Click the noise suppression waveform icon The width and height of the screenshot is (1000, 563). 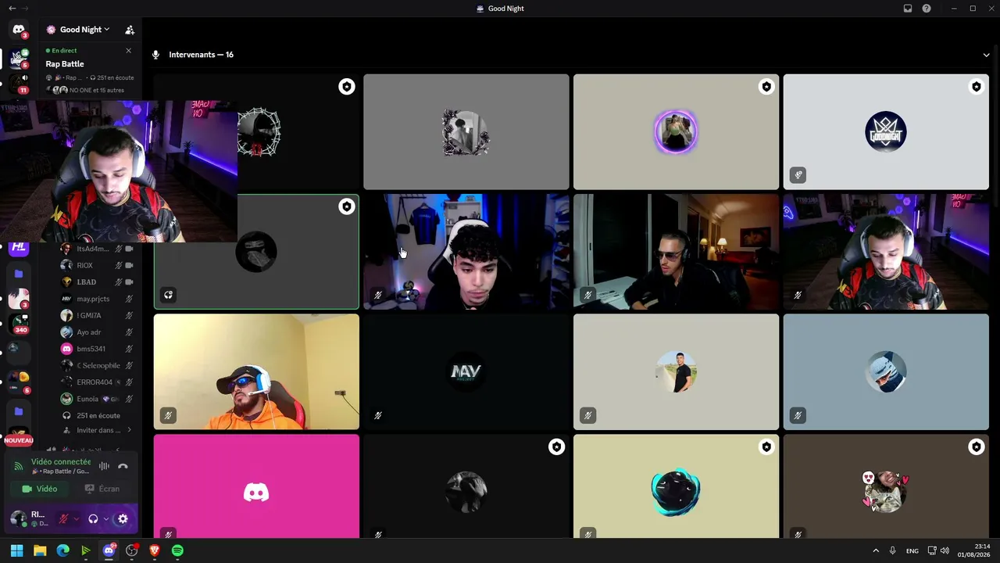click(x=104, y=466)
